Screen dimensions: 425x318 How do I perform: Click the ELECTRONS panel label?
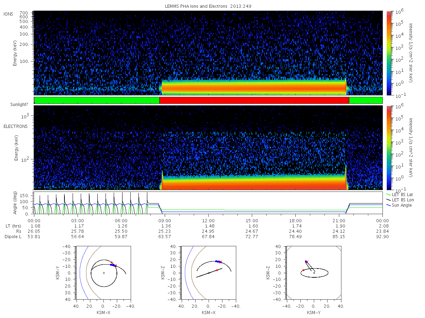coord(16,126)
